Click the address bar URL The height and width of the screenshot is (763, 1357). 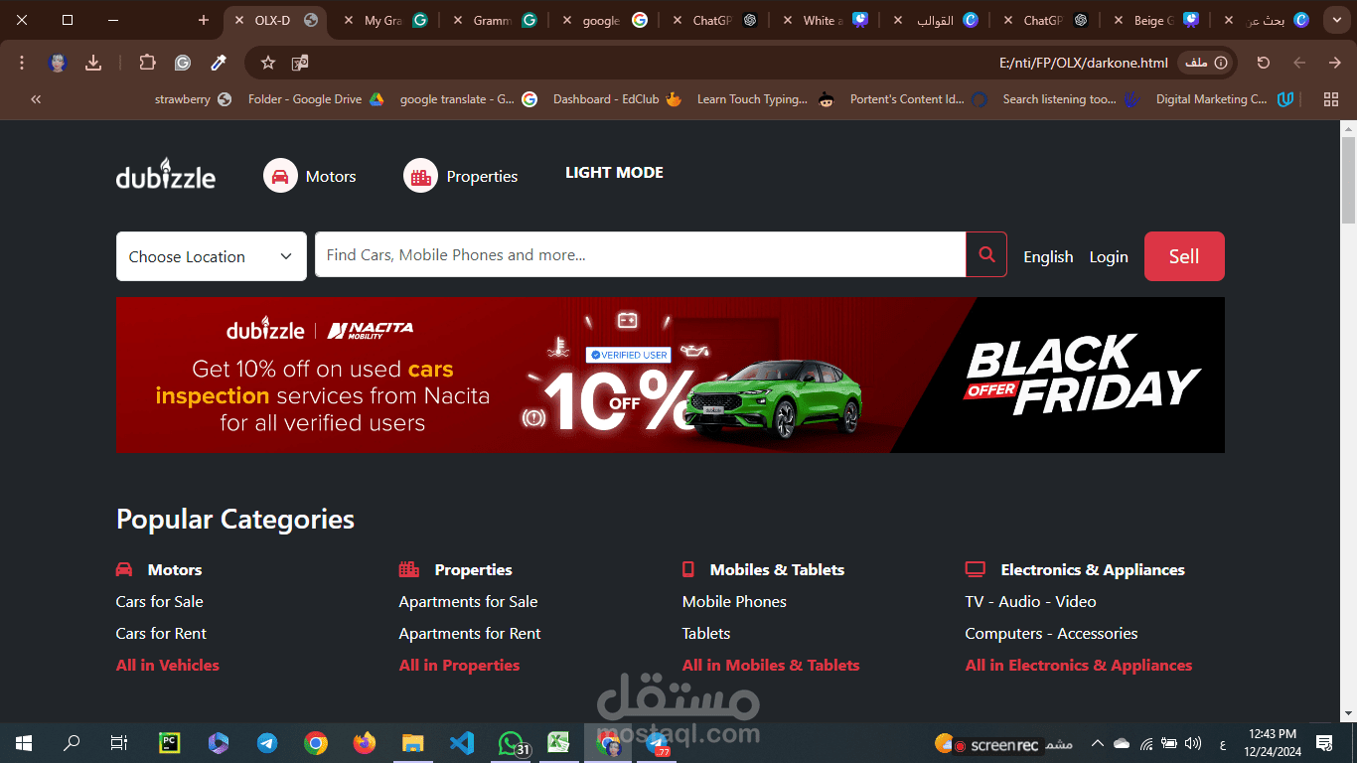[1083, 63]
